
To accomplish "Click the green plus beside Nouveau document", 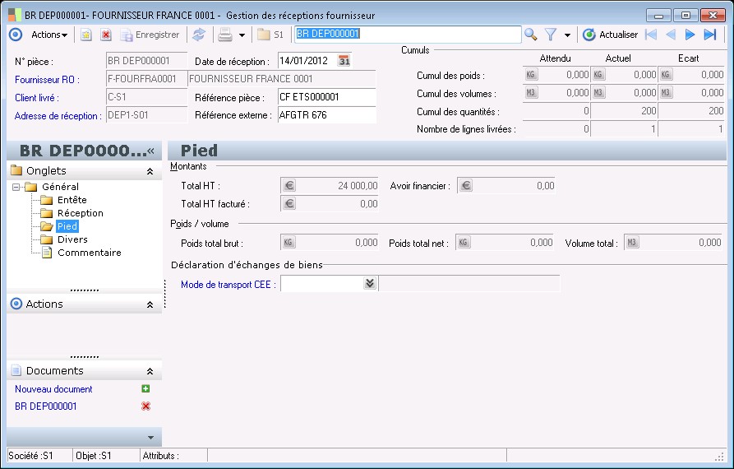I will (145, 389).
